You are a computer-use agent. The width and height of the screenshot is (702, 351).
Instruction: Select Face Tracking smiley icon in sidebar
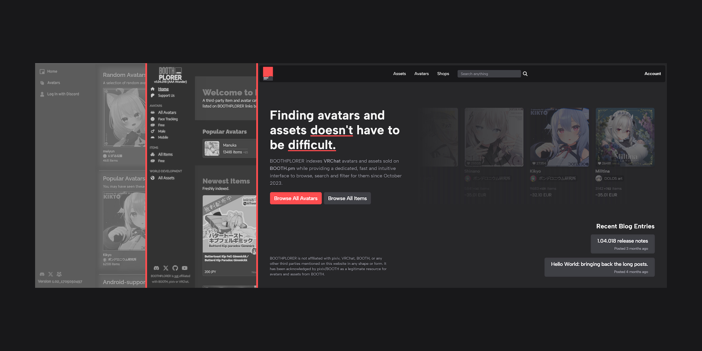click(x=153, y=119)
